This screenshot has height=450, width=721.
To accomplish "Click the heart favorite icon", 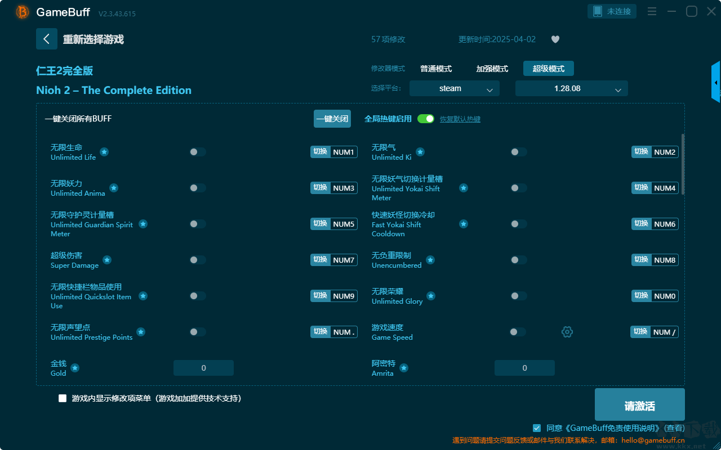I will [x=555, y=39].
